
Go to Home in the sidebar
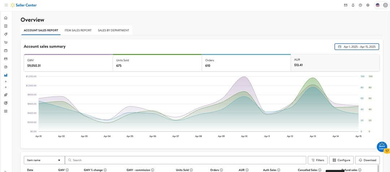tap(6, 18)
